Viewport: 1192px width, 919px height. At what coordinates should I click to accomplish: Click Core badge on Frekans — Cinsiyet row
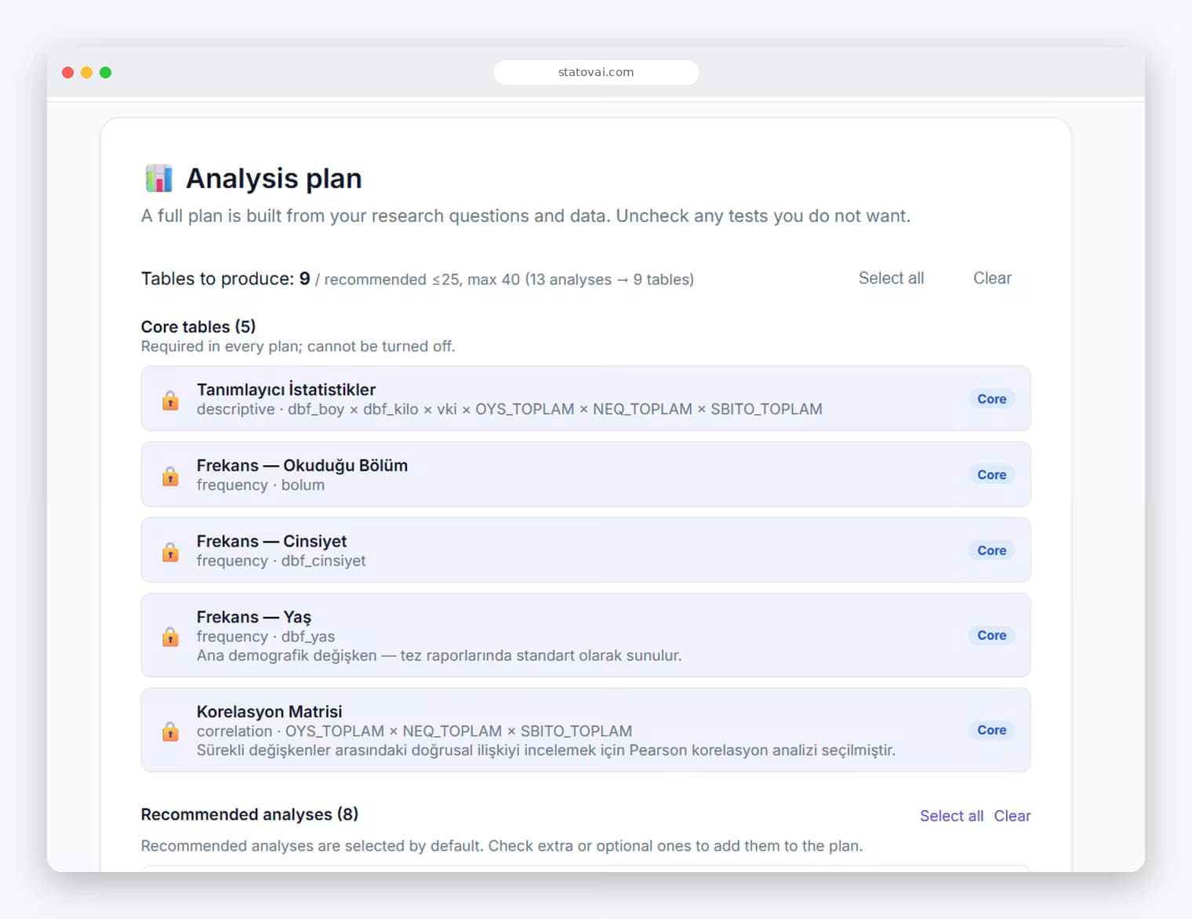(x=991, y=550)
